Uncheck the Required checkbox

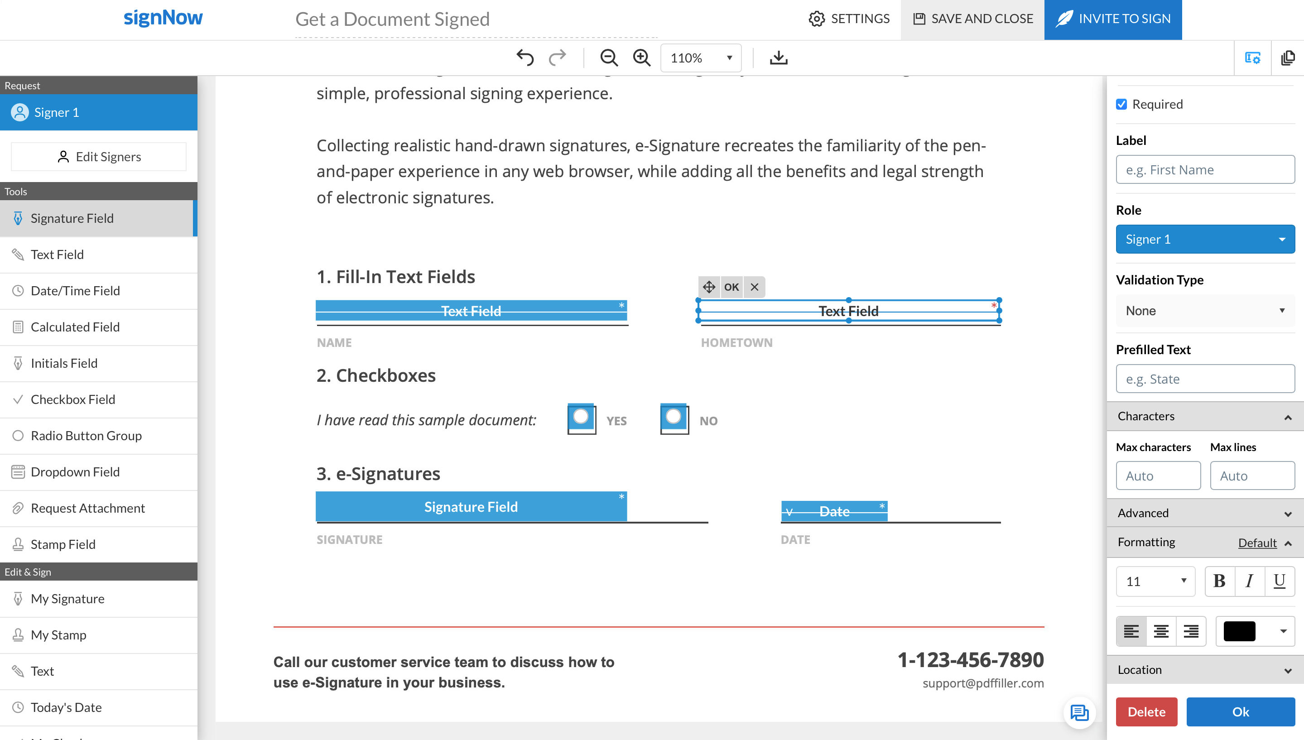[1121, 104]
